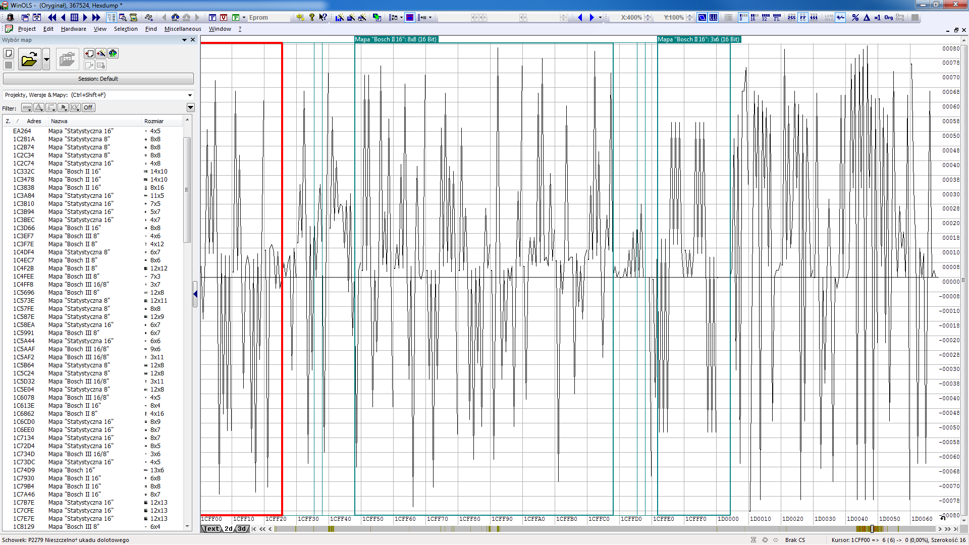Click the green P toolbar icon
The image size is (969, 545).
[x=236, y=17]
